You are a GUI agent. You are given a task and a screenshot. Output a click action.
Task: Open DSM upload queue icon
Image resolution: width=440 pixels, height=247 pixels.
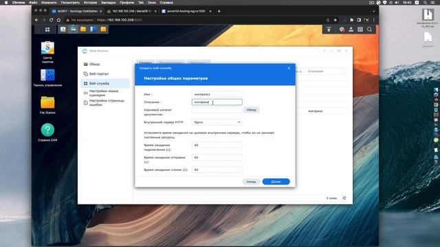click(329, 30)
